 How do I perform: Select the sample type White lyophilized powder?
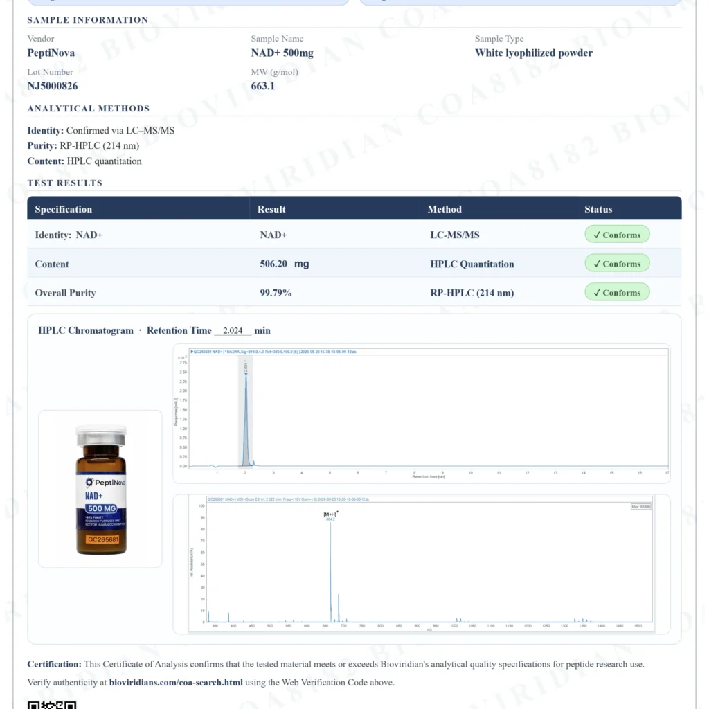click(534, 53)
